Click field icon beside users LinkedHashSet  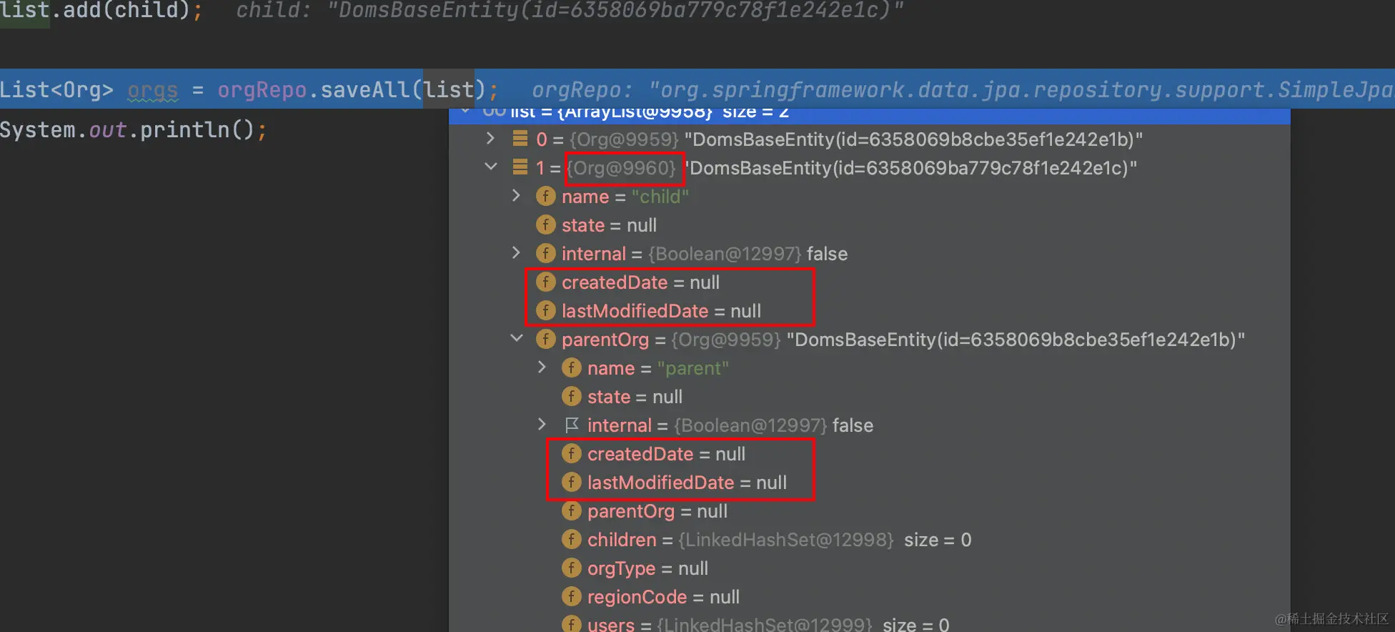[x=571, y=624]
